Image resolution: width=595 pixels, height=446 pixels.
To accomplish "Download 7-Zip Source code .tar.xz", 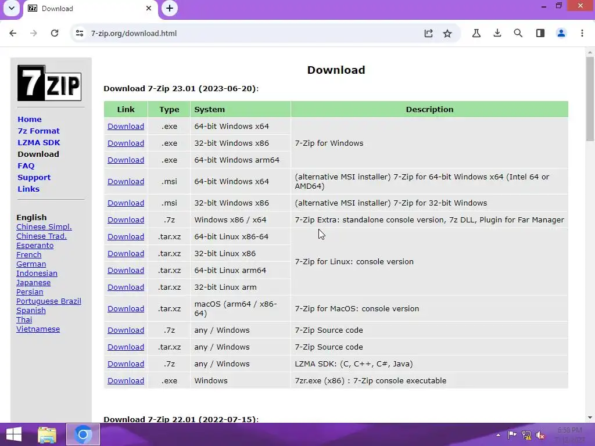I will tap(126, 347).
